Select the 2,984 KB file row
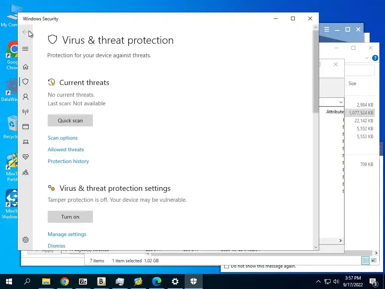This screenshot has height=289, width=385. [360, 105]
